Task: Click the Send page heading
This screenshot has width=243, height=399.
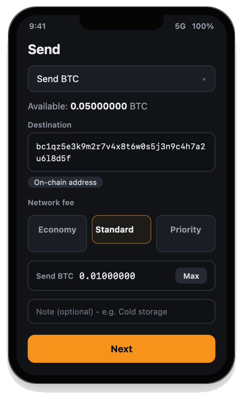Action: [44, 49]
